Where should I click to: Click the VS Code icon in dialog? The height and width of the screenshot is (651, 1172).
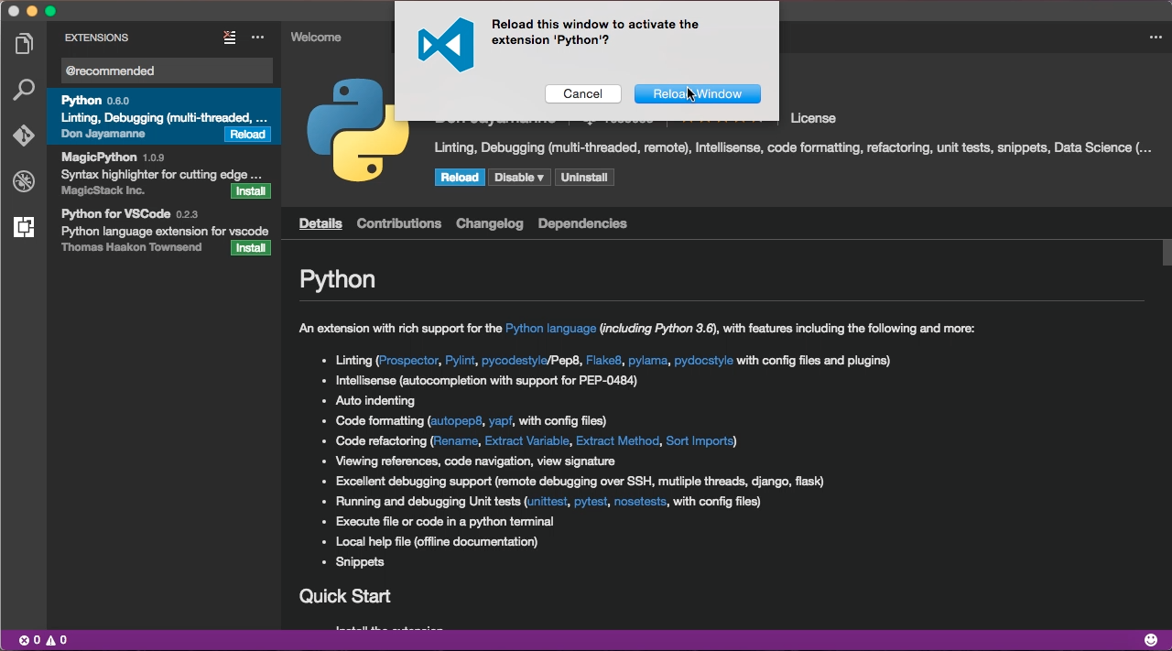coord(446,45)
